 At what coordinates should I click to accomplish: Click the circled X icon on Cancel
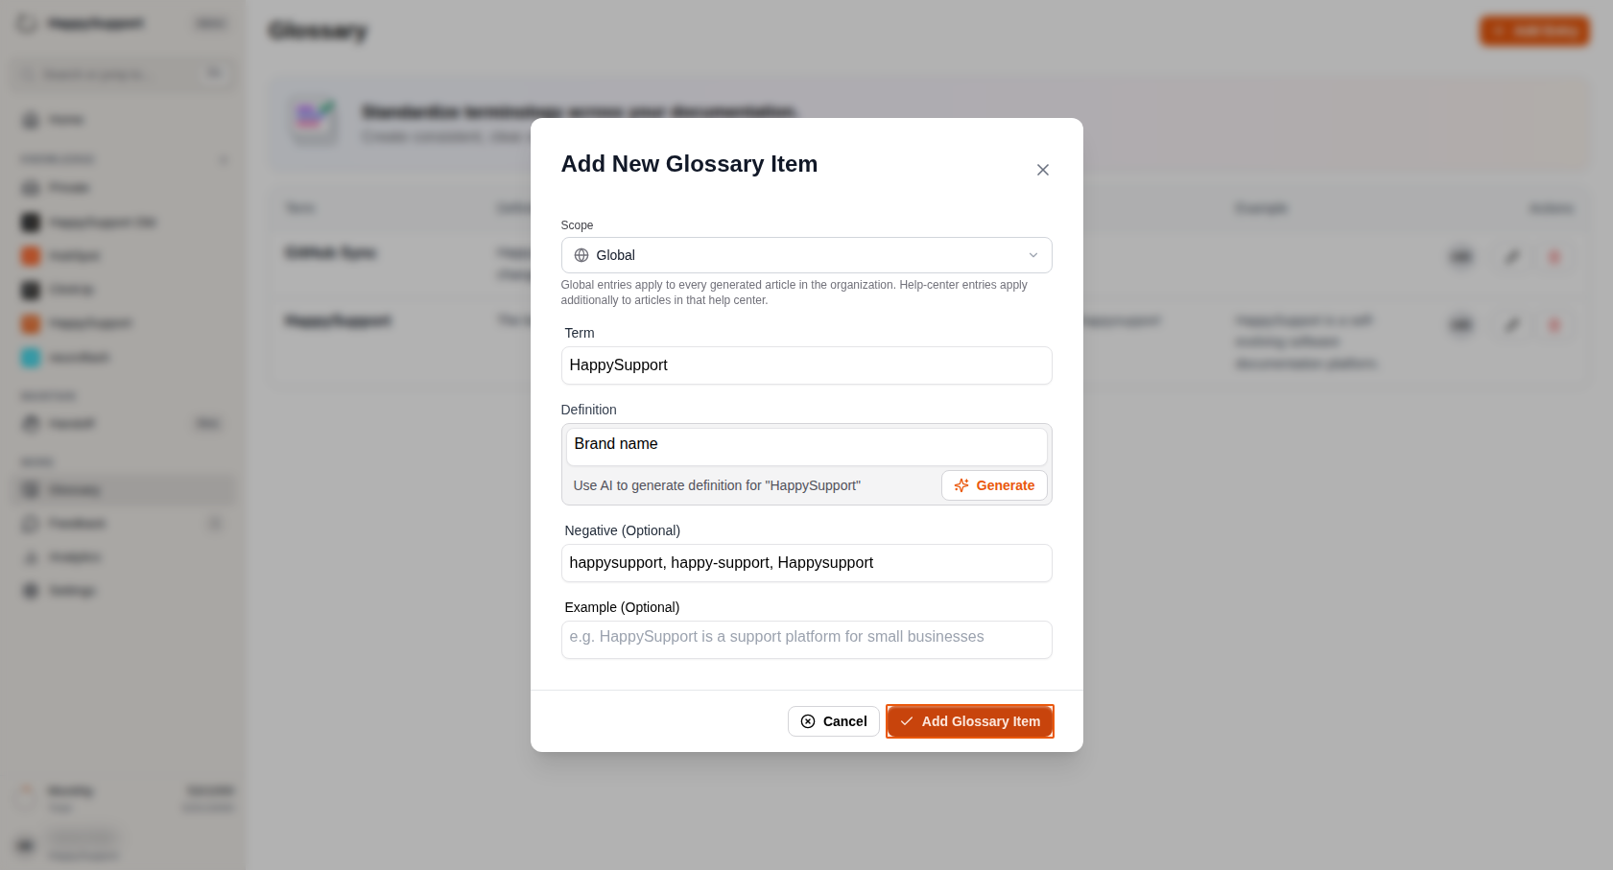(x=808, y=721)
